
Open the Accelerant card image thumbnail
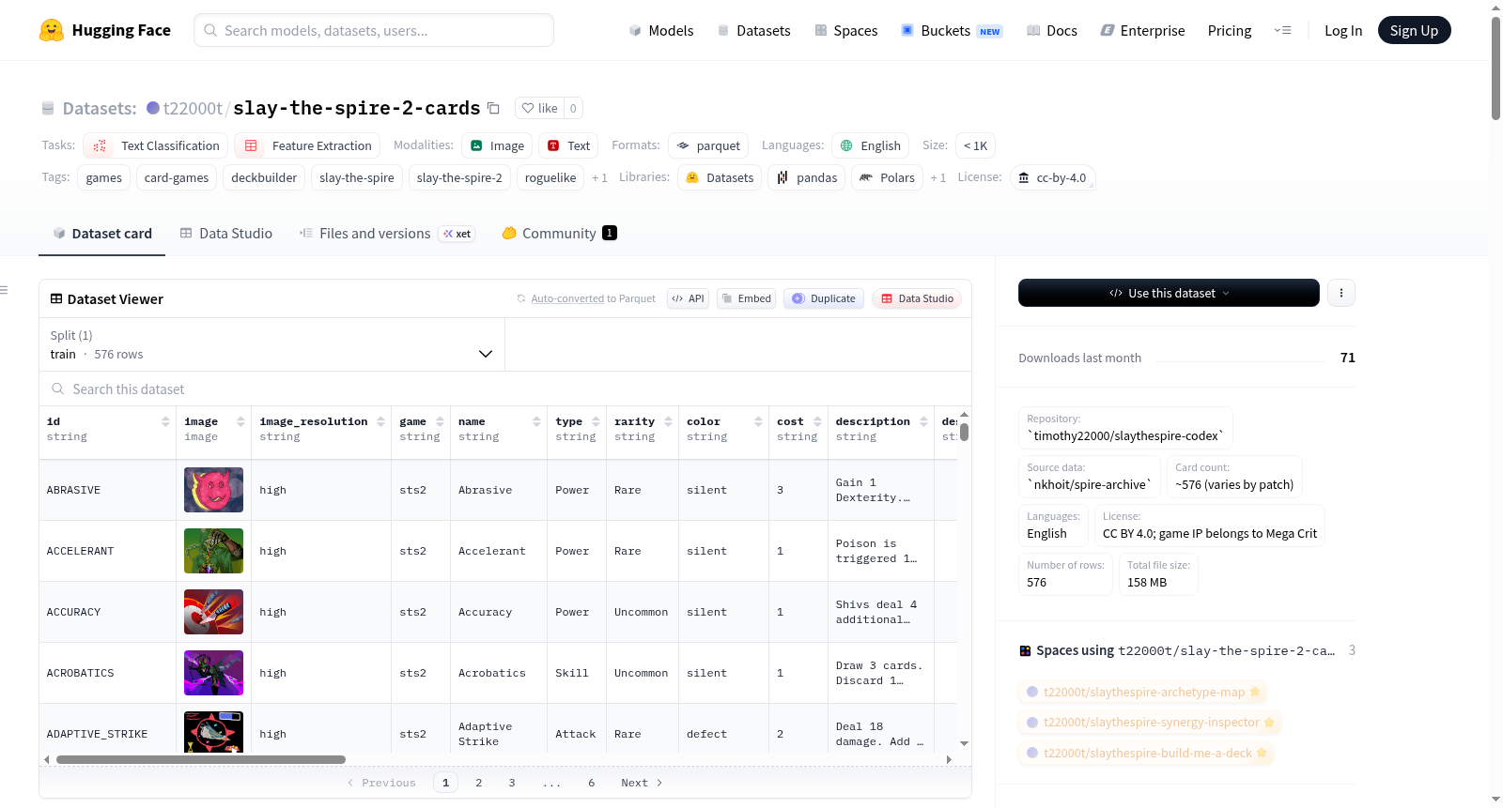coord(213,551)
